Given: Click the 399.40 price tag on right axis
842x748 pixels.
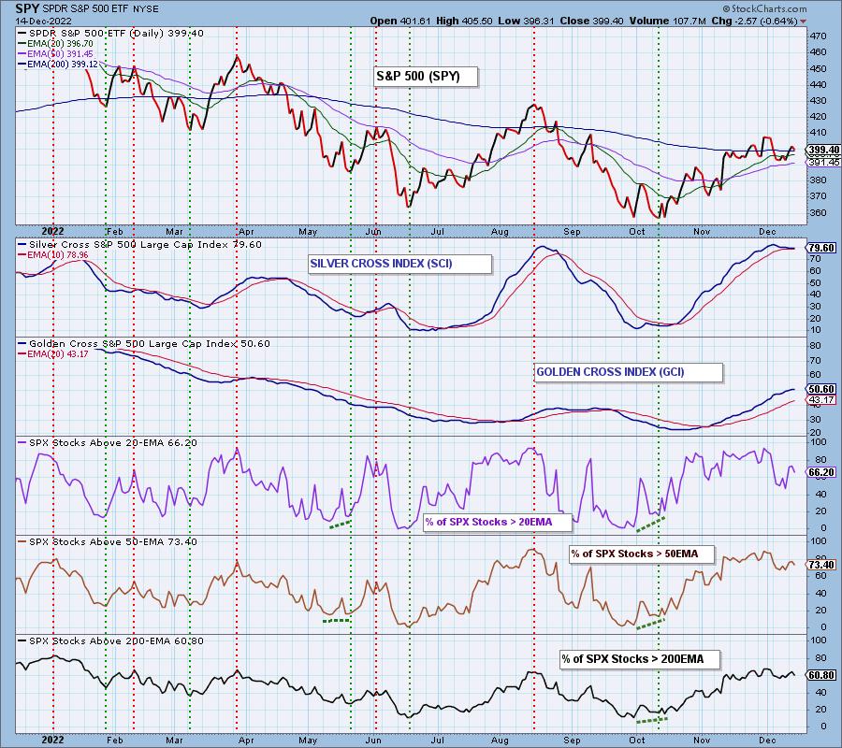Looking at the screenshot, I should (822, 150).
